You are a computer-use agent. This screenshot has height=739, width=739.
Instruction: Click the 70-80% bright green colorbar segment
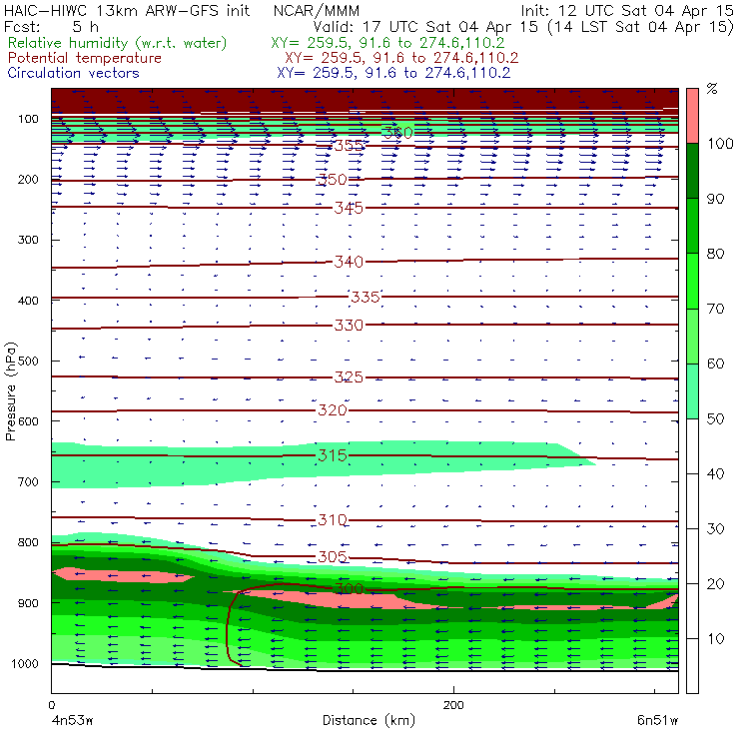coord(692,281)
